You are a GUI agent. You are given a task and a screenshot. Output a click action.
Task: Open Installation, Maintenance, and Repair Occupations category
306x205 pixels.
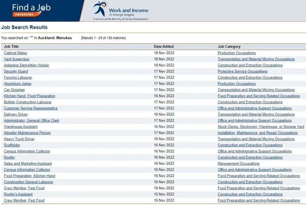[258, 133]
